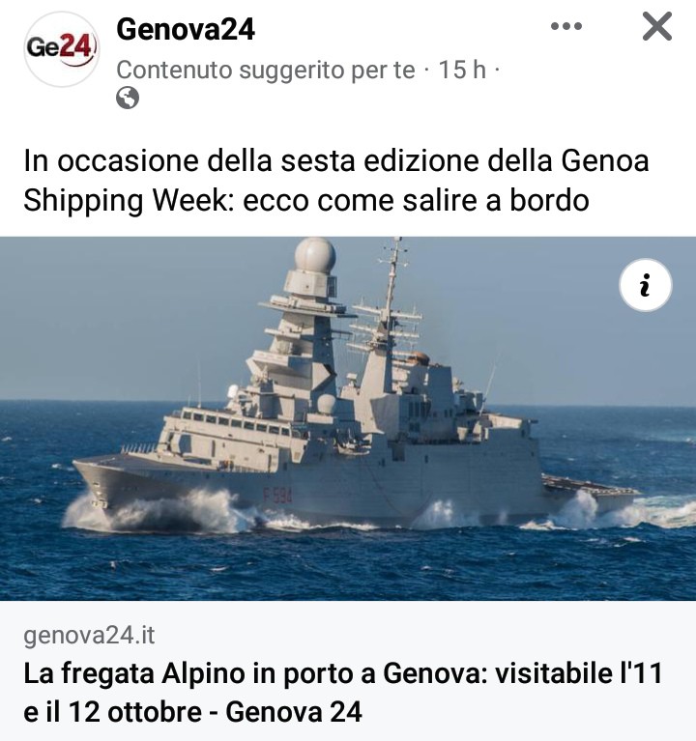
Task: Open the three-dot post options menu
Action: tap(565, 26)
